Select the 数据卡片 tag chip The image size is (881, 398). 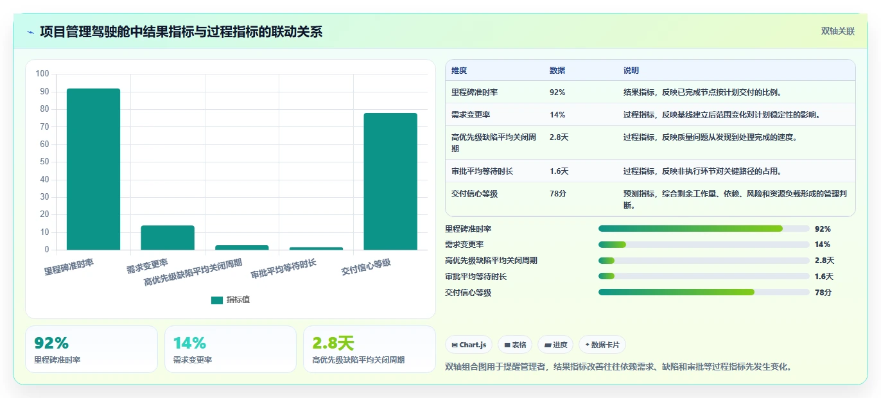point(602,345)
